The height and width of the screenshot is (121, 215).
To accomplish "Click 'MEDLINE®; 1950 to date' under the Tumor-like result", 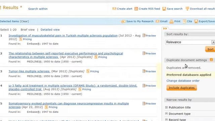I will [54, 76].
